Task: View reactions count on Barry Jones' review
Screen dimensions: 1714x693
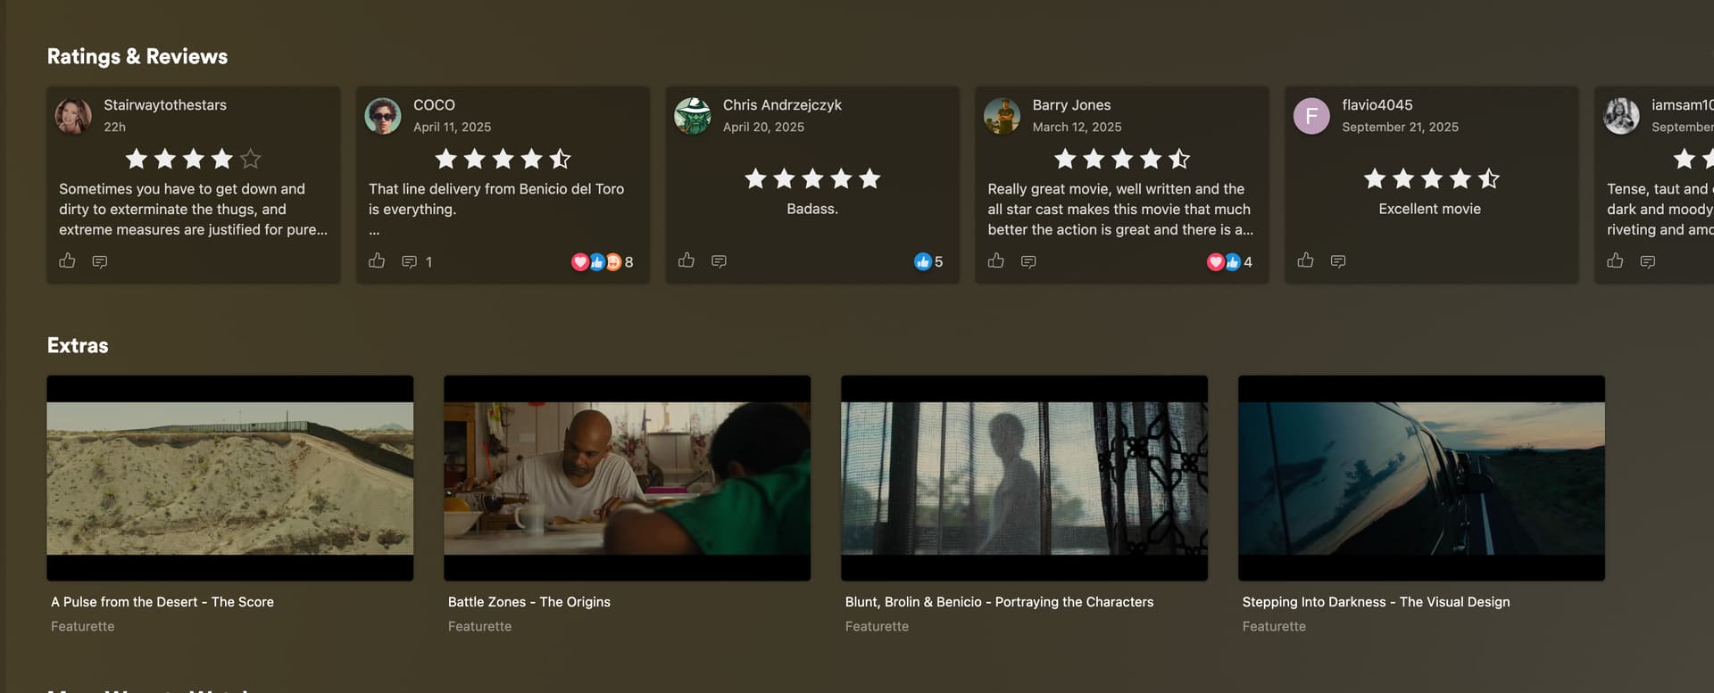Action: (x=1230, y=261)
